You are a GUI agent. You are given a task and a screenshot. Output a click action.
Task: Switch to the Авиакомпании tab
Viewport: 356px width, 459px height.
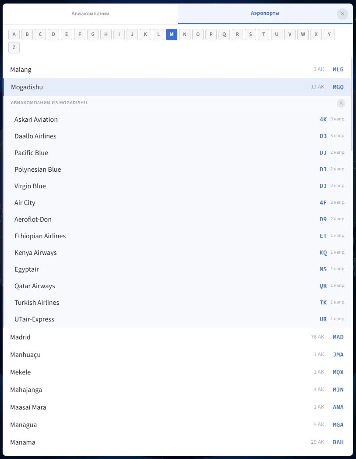[x=90, y=14]
